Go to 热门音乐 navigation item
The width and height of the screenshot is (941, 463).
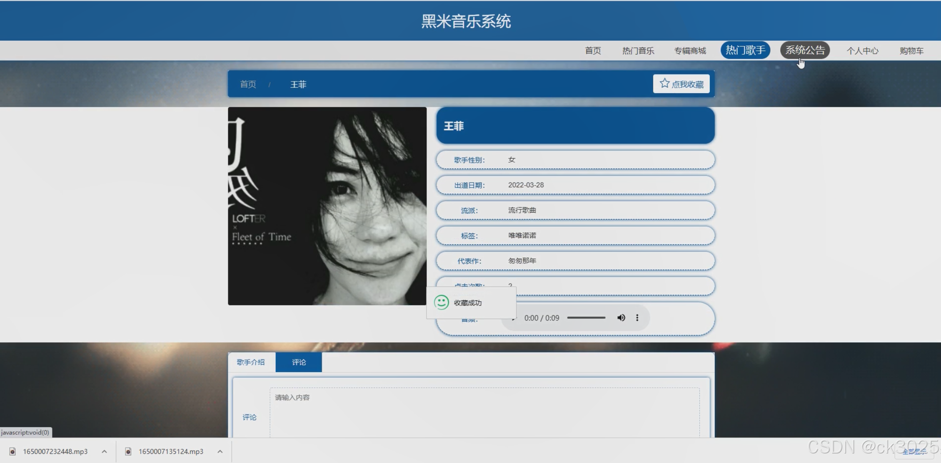pos(638,51)
